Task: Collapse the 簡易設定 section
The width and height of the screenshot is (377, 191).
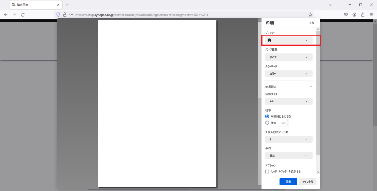Action: point(311,87)
